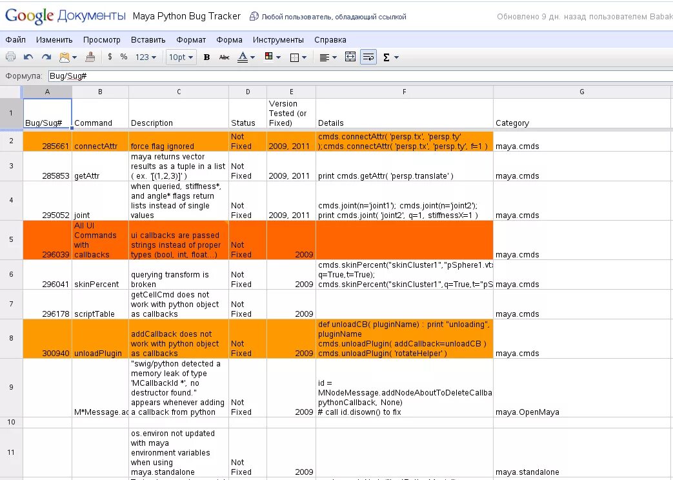Image resolution: width=673 pixels, height=480 pixels.
Task: Toggle the wrap text button
Action: pyautogui.click(x=368, y=57)
